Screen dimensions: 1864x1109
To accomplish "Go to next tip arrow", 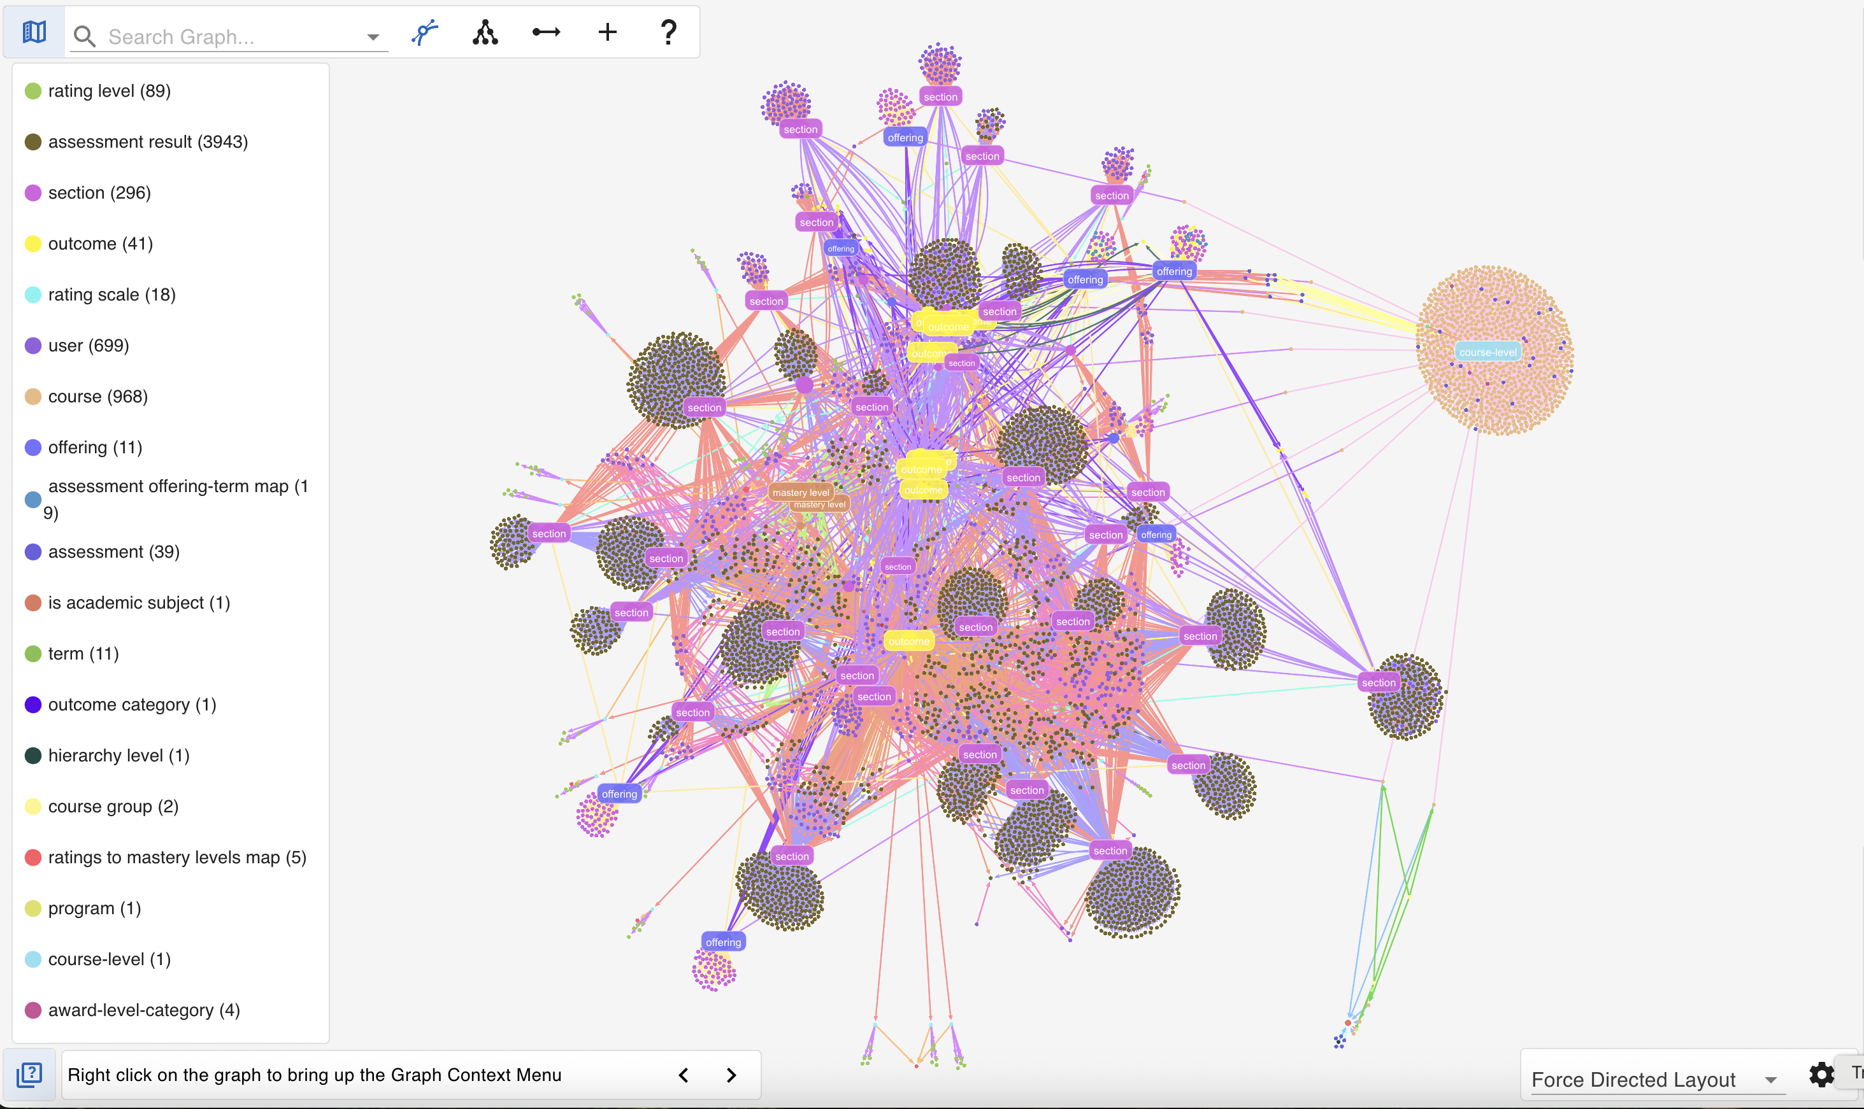I will tap(731, 1075).
